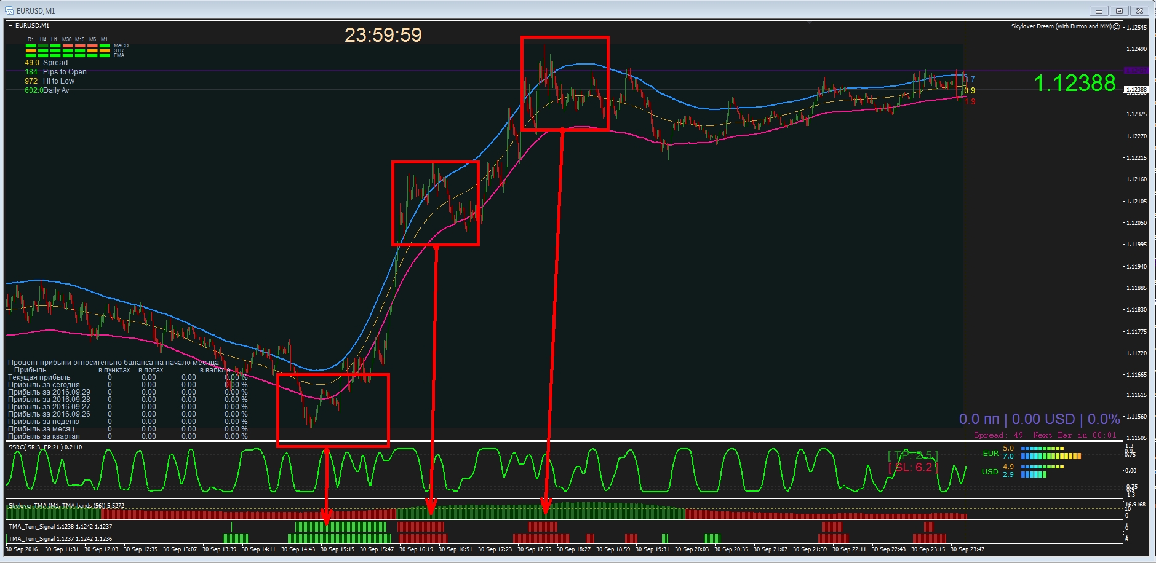This screenshot has height=563, width=1156.
Task: Click the "Прибыль за месяц" row label
Action: click(41, 429)
